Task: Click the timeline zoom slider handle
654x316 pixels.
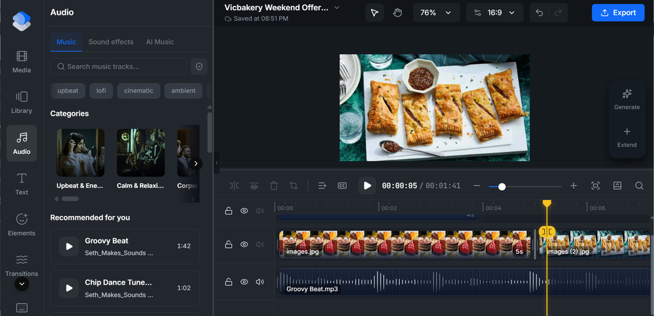Action: point(502,186)
